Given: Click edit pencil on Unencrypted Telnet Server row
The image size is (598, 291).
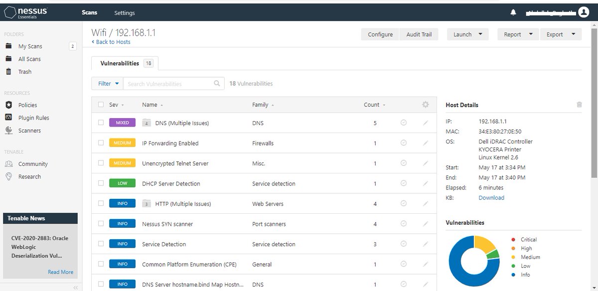Looking at the screenshot, I should coord(426,163).
